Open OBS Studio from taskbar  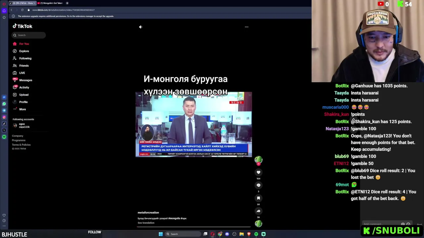pyautogui.click(x=234, y=234)
